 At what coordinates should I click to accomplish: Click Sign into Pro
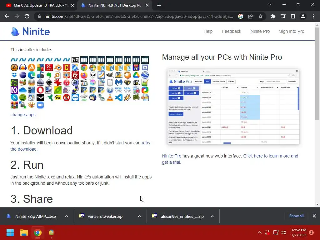pyautogui.click(x=292, y=32)
